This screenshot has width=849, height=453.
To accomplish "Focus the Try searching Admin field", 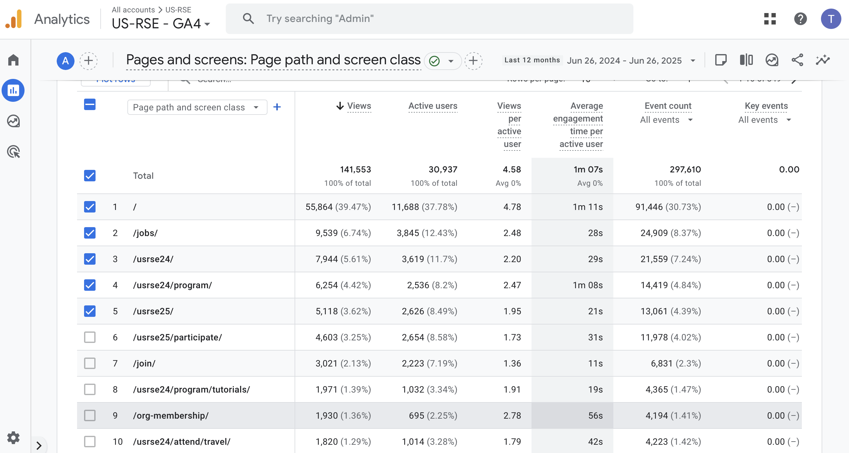I will tap(429, 19).
